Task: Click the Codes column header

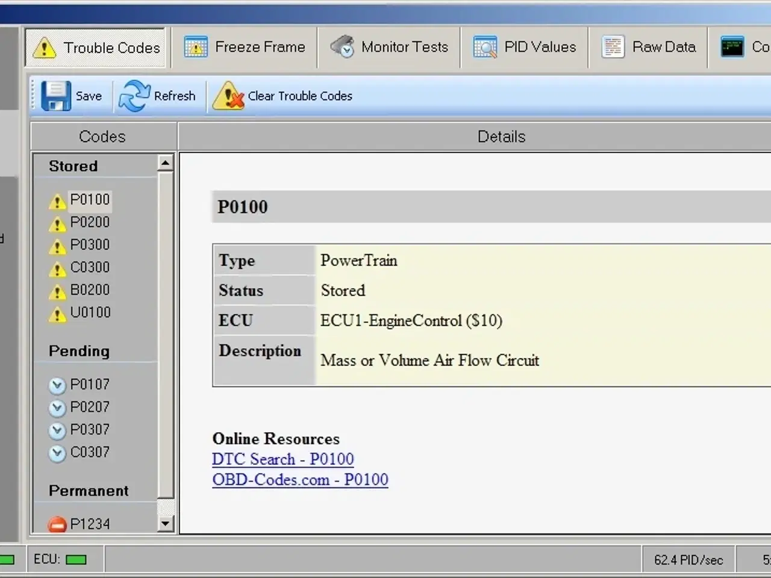Action: pos(102,137)
